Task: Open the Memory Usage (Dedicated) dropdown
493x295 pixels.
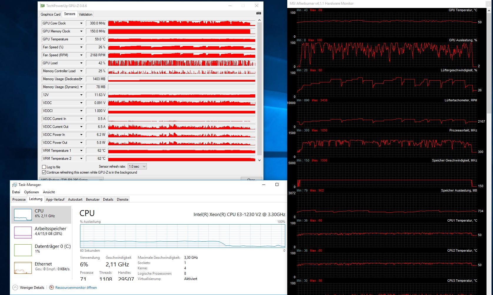Action: [x=81, y=79]
